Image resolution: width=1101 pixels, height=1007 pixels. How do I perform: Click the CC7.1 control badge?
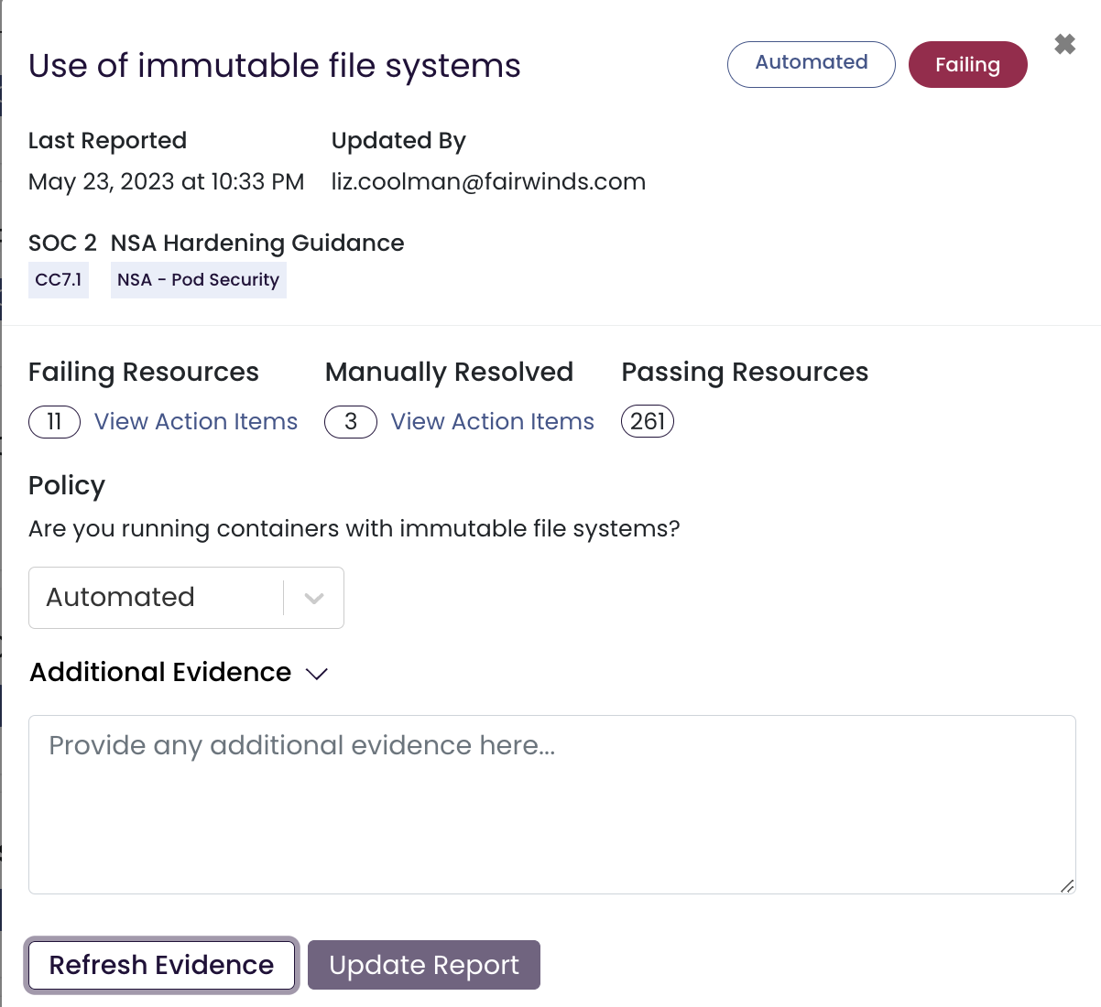[x=58, y=279]
